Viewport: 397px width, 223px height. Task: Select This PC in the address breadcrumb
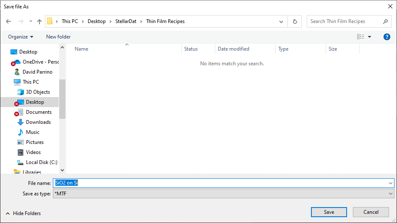[70, 21]
